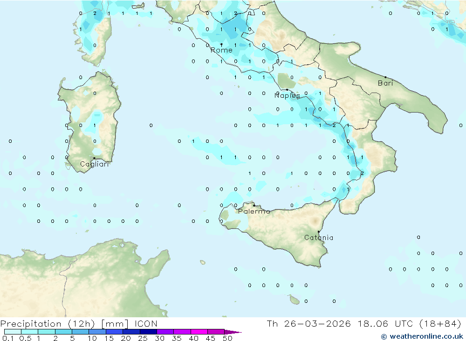The width and height of the screenshot is (466, 341).
Task: Click the Palermo city label
Action: tap(254, 211)
